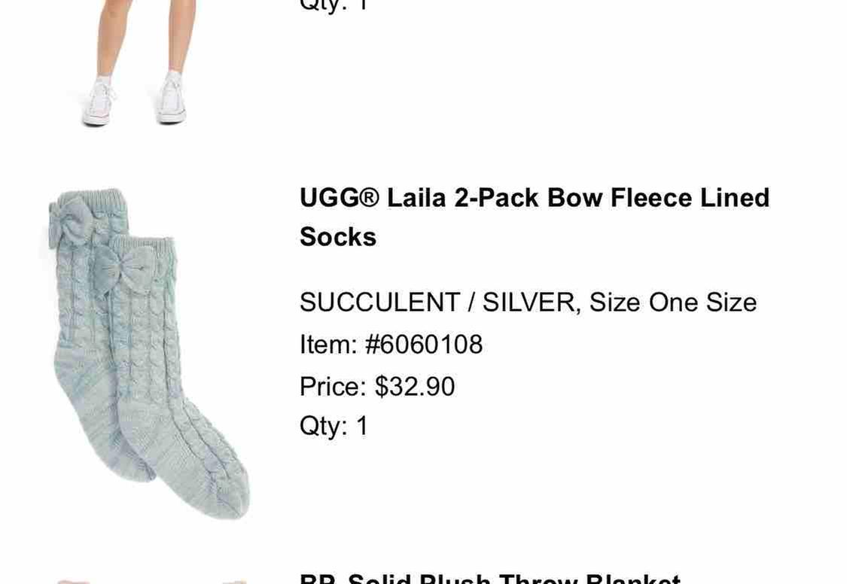Click the Size One Size text
Image resolution: width=847 pixels, height=584 pixels.
pyautogui.click(x=673, y=303)
